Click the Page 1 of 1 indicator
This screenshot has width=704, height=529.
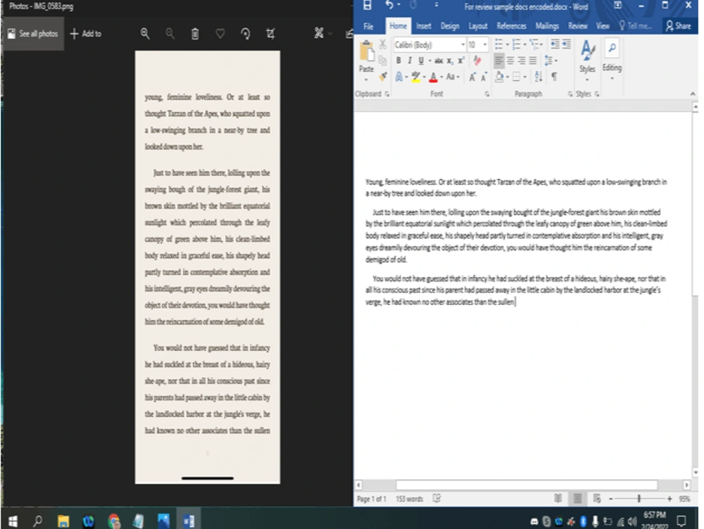pos(371,499)
